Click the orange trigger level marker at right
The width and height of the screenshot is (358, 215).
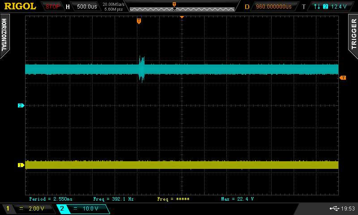pyautogui.click(x=343, y=78)
